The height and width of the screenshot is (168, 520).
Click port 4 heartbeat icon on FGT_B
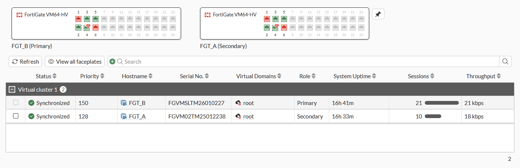[x=87, y=28]
